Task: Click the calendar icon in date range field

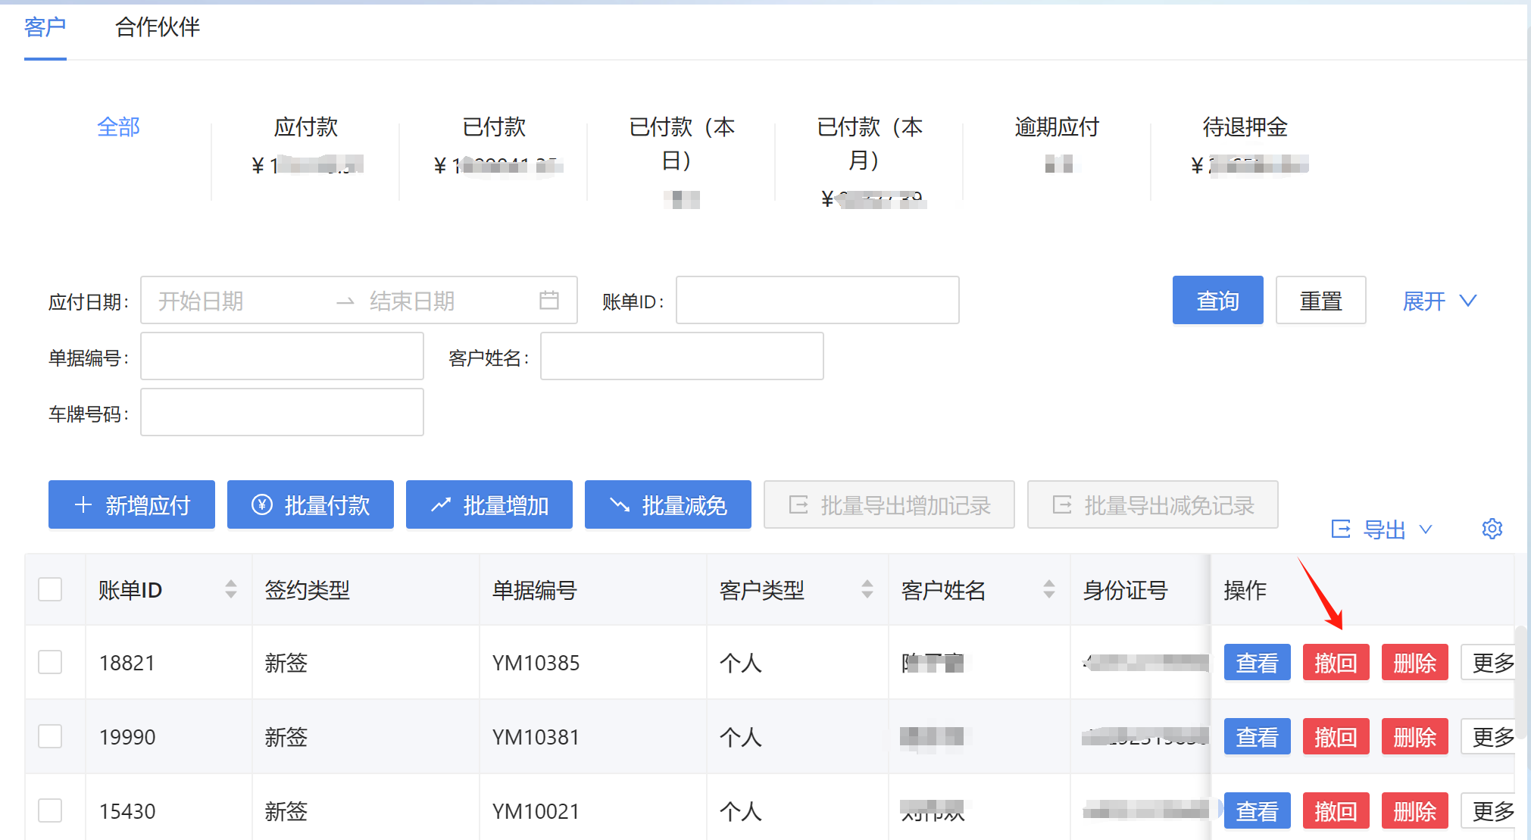Action: point(548,301)
